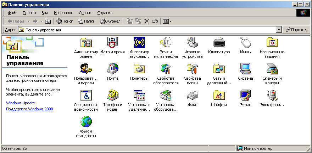Open the Администрирование icon

[86, 42]
